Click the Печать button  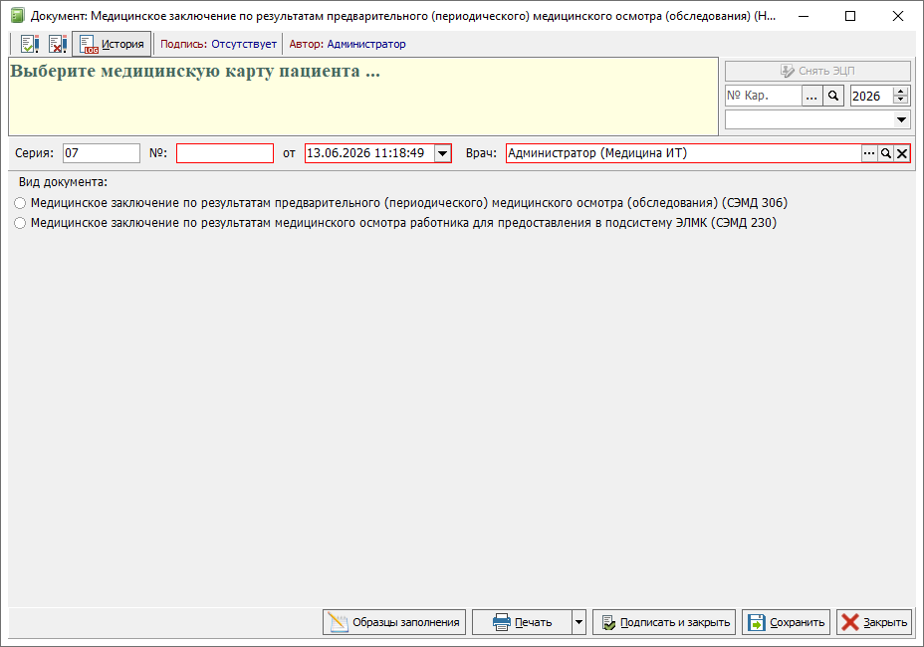[522, 622]
